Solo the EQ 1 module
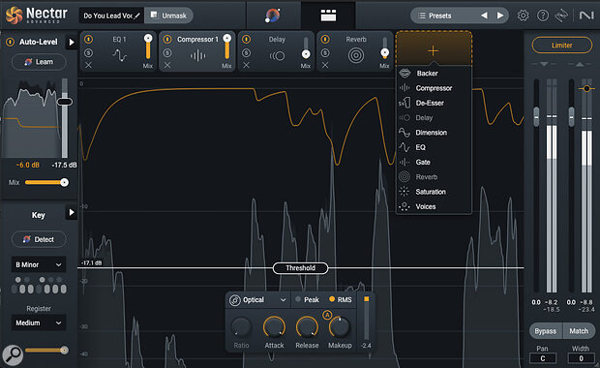This screenshot has height=368, width=600. point(88,53)
